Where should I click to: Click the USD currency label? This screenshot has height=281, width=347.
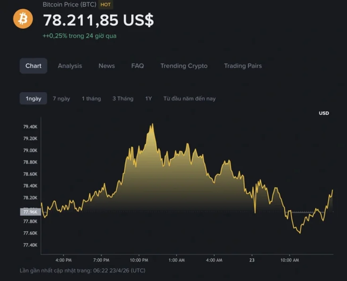click(323, 113)
